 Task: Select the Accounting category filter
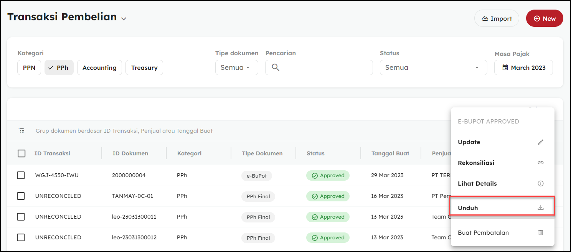click(99, 68)
